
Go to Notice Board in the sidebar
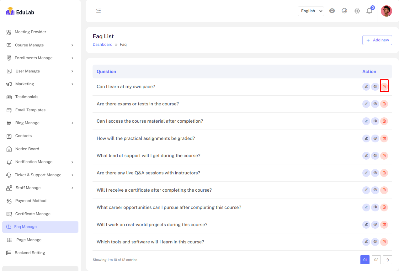(27, 149)
